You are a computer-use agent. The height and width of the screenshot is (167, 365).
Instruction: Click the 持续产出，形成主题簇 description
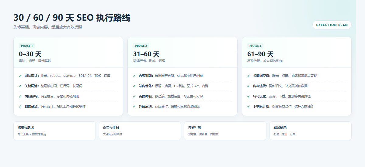149,61
